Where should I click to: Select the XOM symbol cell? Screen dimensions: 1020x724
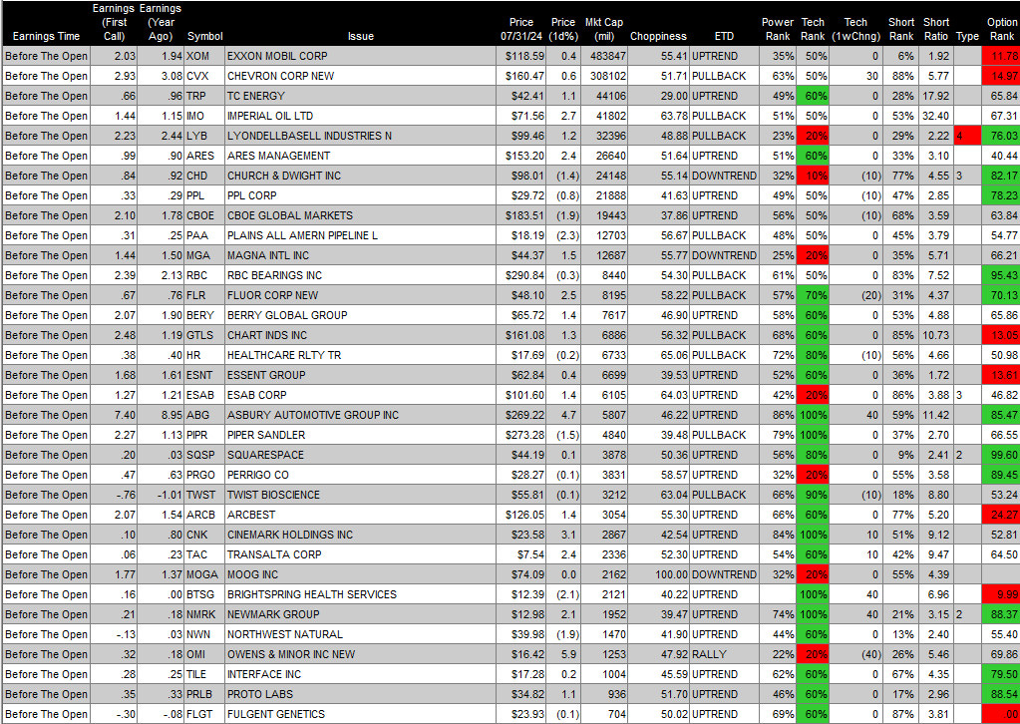(204, 56)
